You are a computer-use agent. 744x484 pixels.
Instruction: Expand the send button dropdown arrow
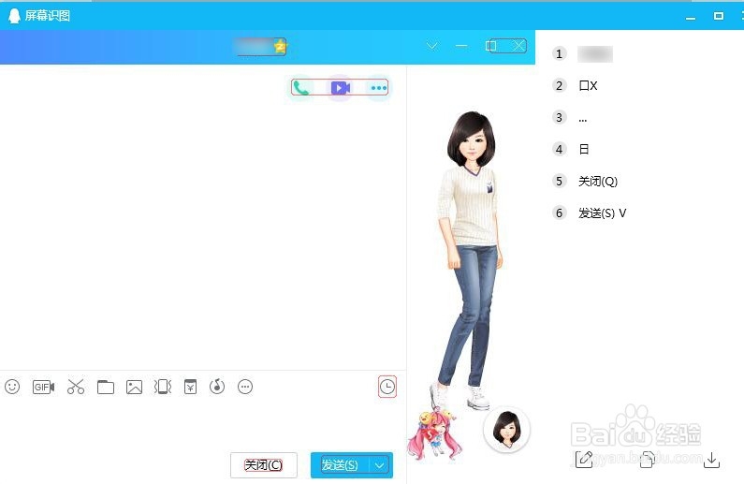(380, 465)
